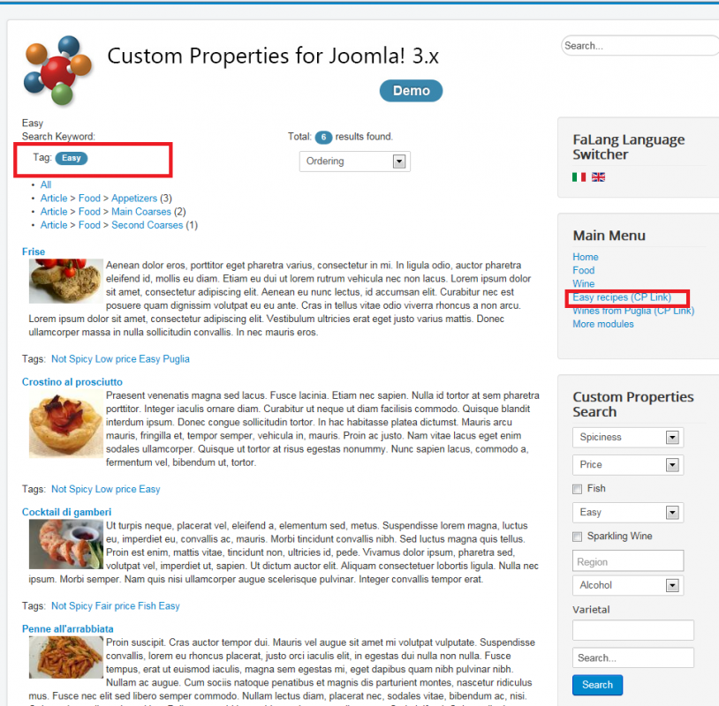Open the Crostino al prosciutto thumbnail
Viewport: 719px width, 706px height.
click(x=66, y=426)
